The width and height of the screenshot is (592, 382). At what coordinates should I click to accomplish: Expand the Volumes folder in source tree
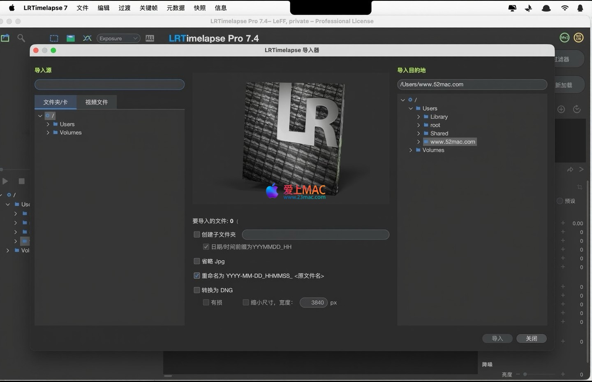[x=48, y=133]
